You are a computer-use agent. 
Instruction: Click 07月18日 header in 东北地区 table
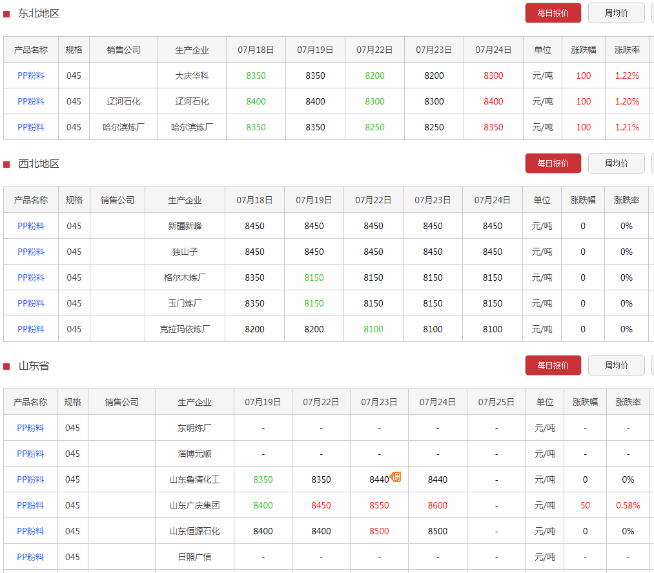[256, 50]
